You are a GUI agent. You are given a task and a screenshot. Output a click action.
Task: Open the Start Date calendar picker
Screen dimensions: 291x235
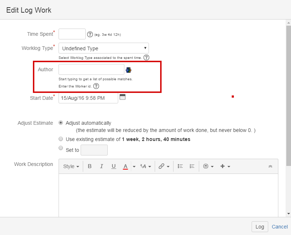[123, 97]
